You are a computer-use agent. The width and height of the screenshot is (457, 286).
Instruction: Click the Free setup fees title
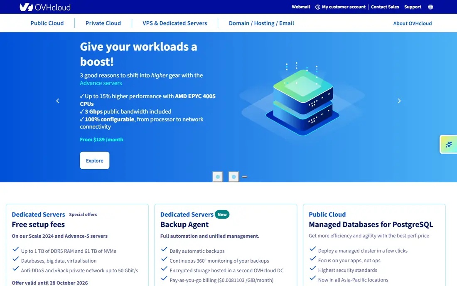(38, 224)
